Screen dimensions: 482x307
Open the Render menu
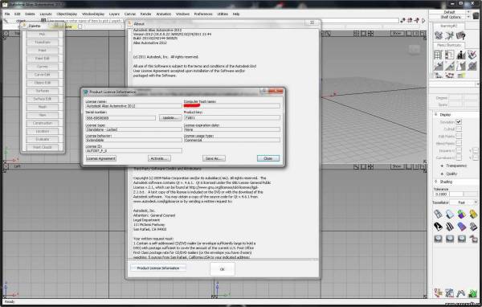(145, 14)
